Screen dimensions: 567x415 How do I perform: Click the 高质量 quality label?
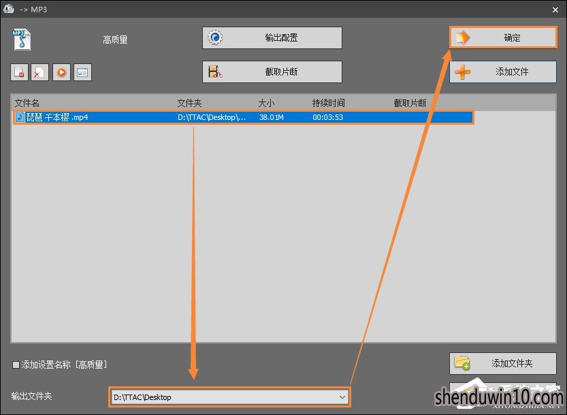(x=115, y=40)
